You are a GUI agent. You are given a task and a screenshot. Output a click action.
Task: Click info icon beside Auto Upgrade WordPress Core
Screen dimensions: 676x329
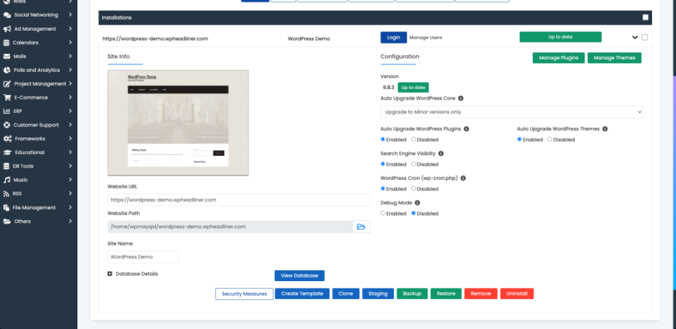460,98
